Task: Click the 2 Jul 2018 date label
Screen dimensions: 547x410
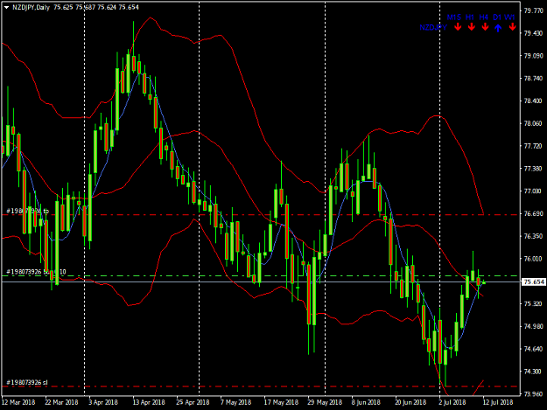Action: [x=452, y=402]
